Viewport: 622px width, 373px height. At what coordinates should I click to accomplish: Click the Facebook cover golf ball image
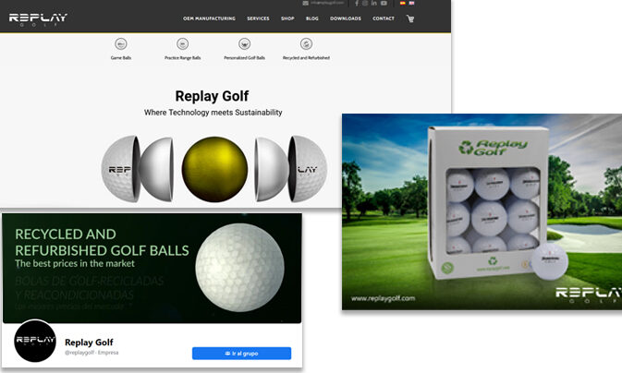[240, 268]
